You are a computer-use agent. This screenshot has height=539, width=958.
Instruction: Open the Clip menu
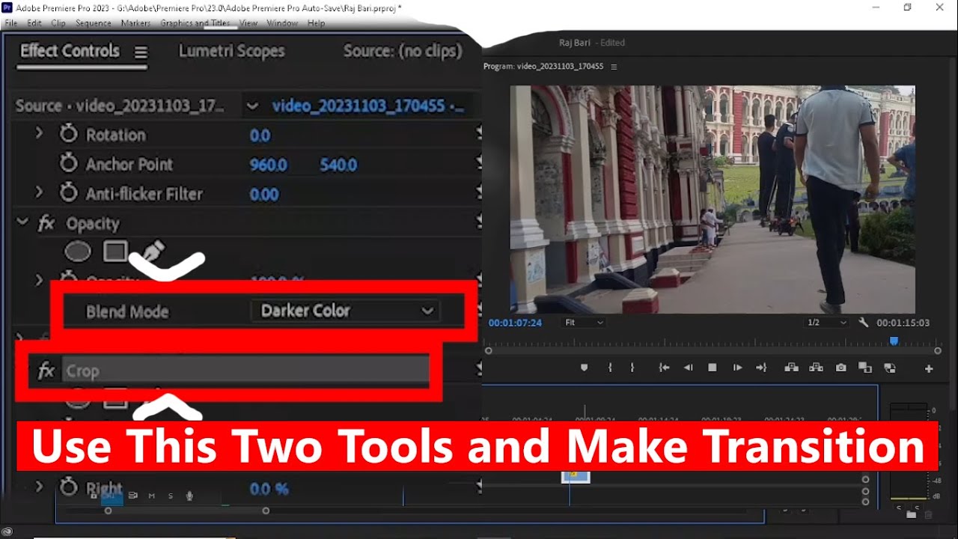58,23
